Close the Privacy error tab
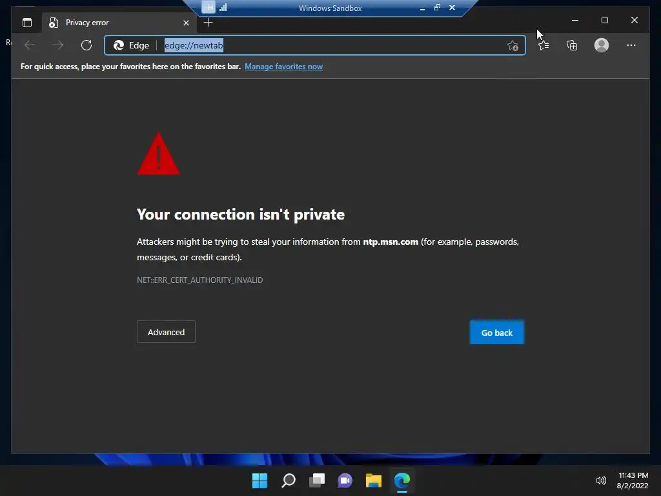 tap(186, 23)
